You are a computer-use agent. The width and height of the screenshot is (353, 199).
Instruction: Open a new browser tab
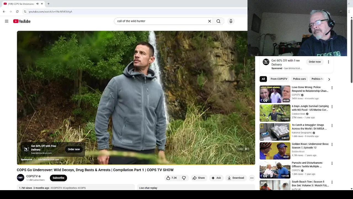point(49,4)
